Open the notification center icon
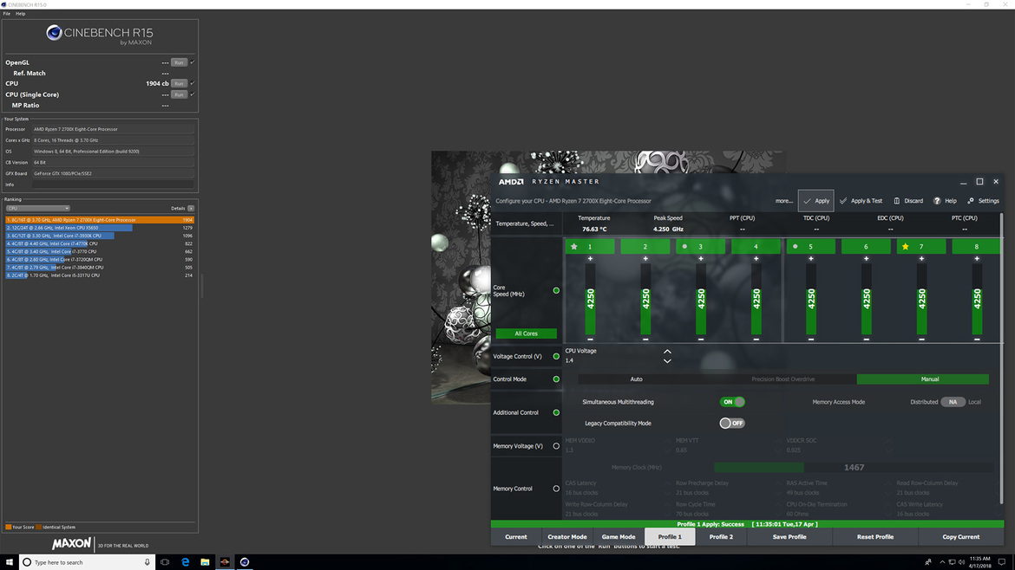Viewport: 1015px width, 570px height. tap(1001, 562)
